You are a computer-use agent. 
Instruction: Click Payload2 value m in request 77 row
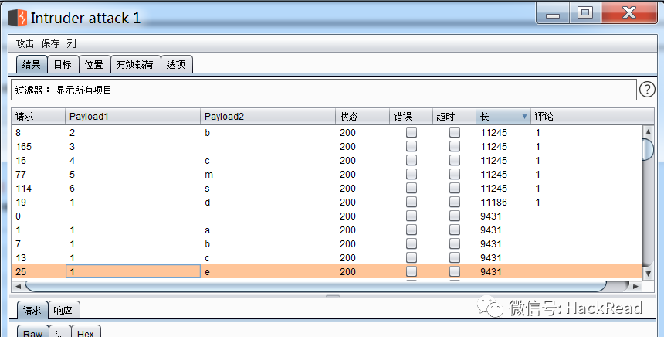208,175
